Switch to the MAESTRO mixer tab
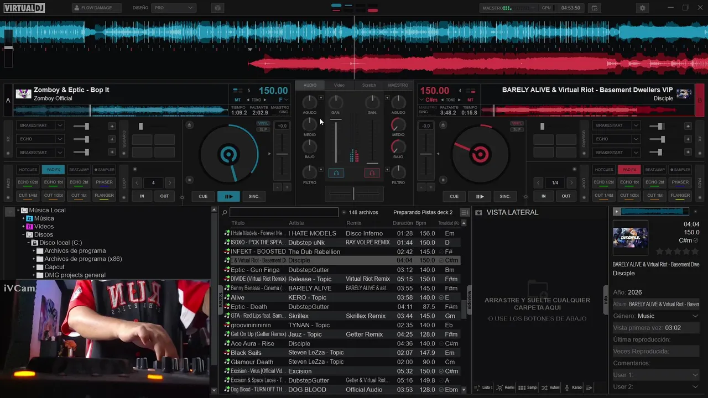Image resolution: width=708 pixels, height=398 pixels. coord(398,85)
